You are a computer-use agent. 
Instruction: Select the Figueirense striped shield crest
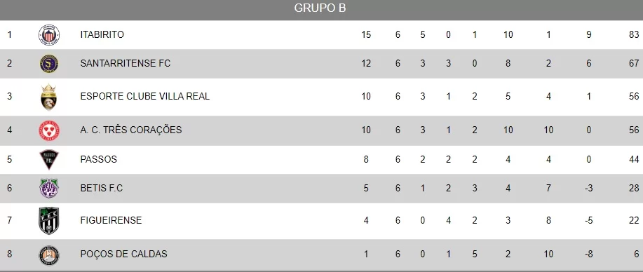pos(49,221)
